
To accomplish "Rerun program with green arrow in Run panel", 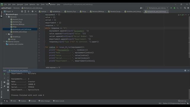I will 4,74.
